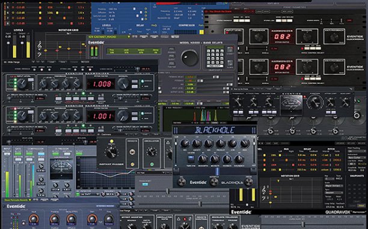Click the H3000 Eventide logo

click(x=96, y=43)
